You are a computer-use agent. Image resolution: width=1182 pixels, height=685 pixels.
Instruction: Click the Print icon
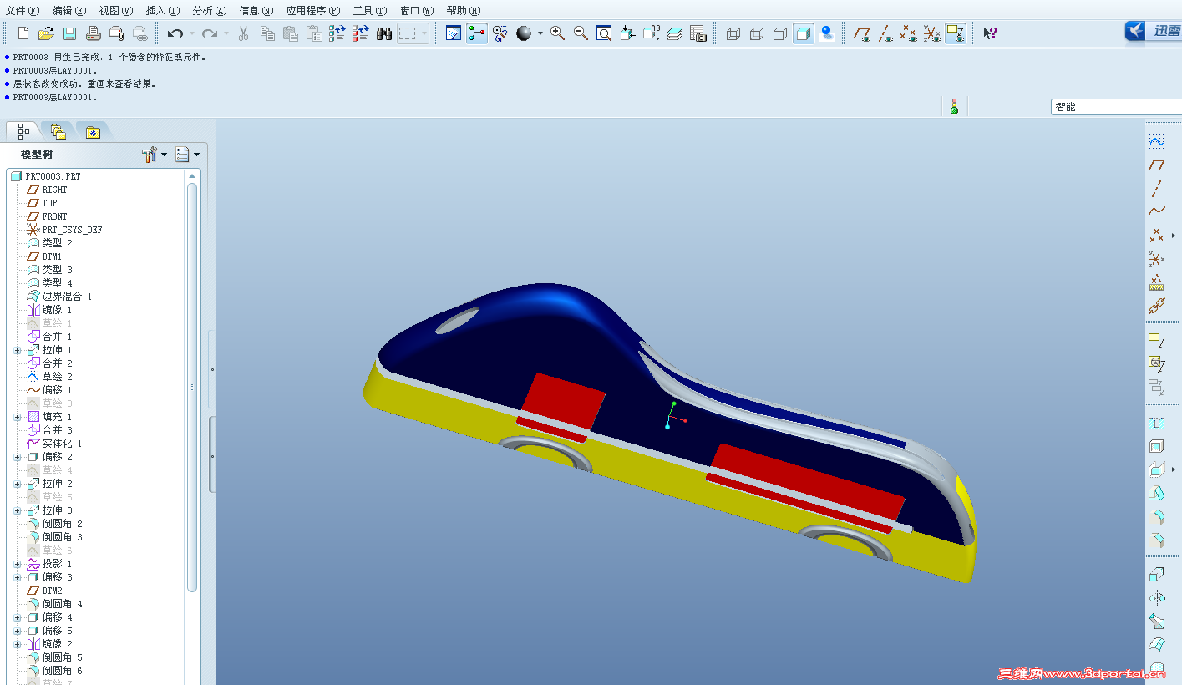(x=94, y=33)
